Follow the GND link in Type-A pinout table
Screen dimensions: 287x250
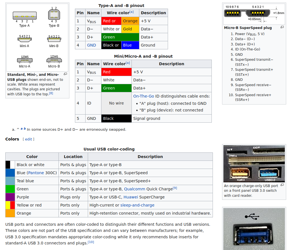[x=91, y=45]
